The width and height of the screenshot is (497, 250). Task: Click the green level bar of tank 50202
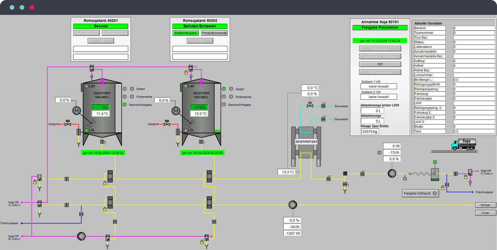[217, 131]
